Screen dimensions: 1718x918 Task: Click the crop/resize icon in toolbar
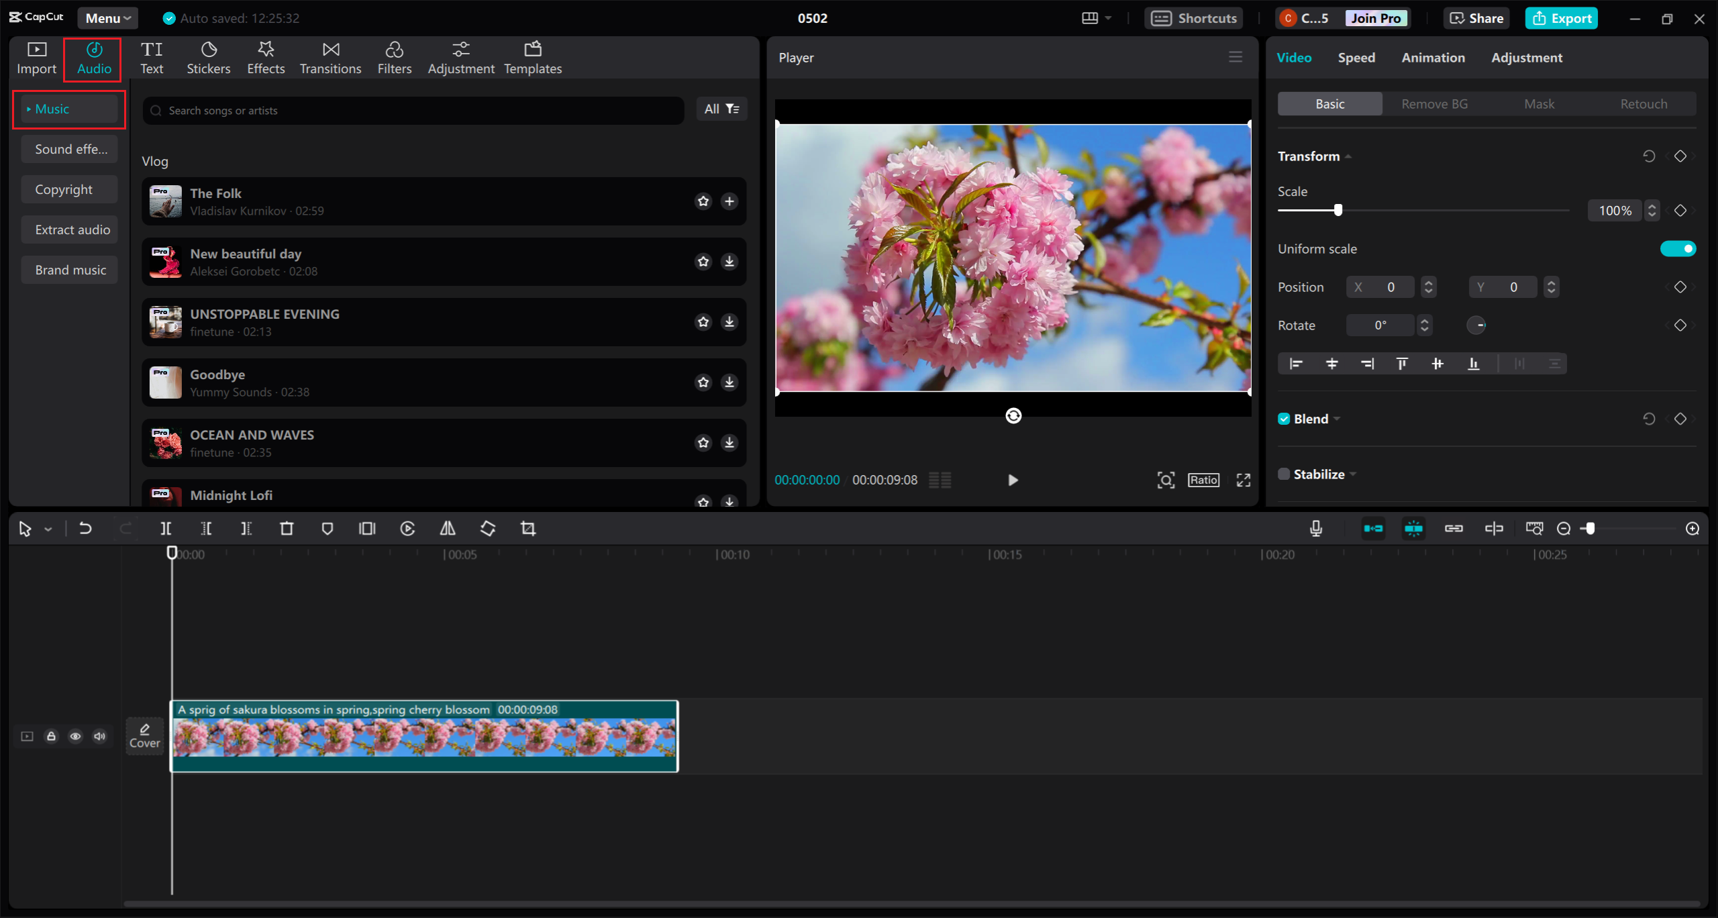[x=526, y=528]
